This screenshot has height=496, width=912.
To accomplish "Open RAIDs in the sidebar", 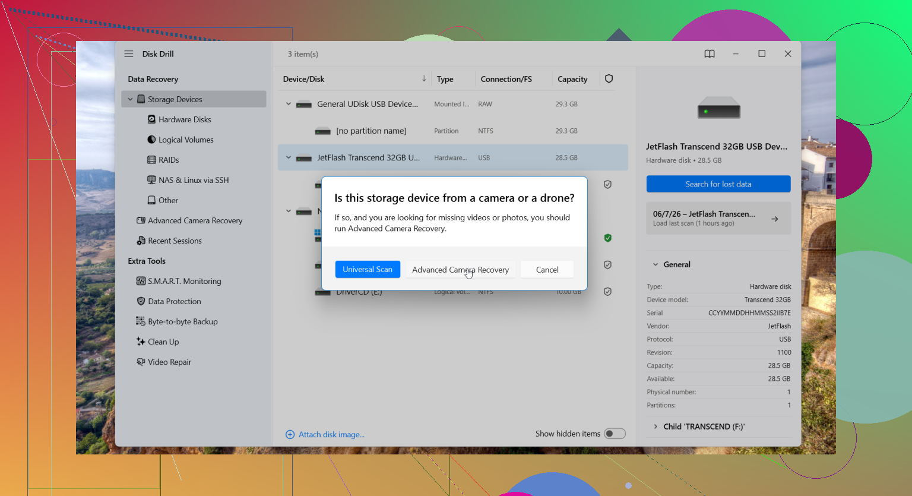I will 163,160.
